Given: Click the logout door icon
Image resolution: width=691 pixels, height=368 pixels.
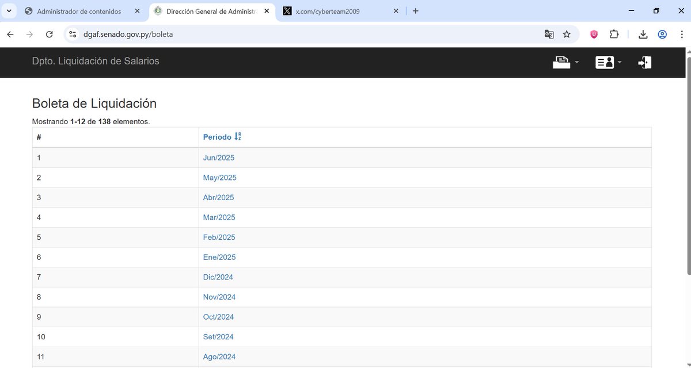Looking at the screenshot, I should coord(644,62).
